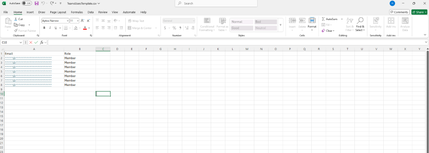The image size is (429, 153).
Task: Open the Aptos Narrow font name box
Action: [x=55, y=21]
